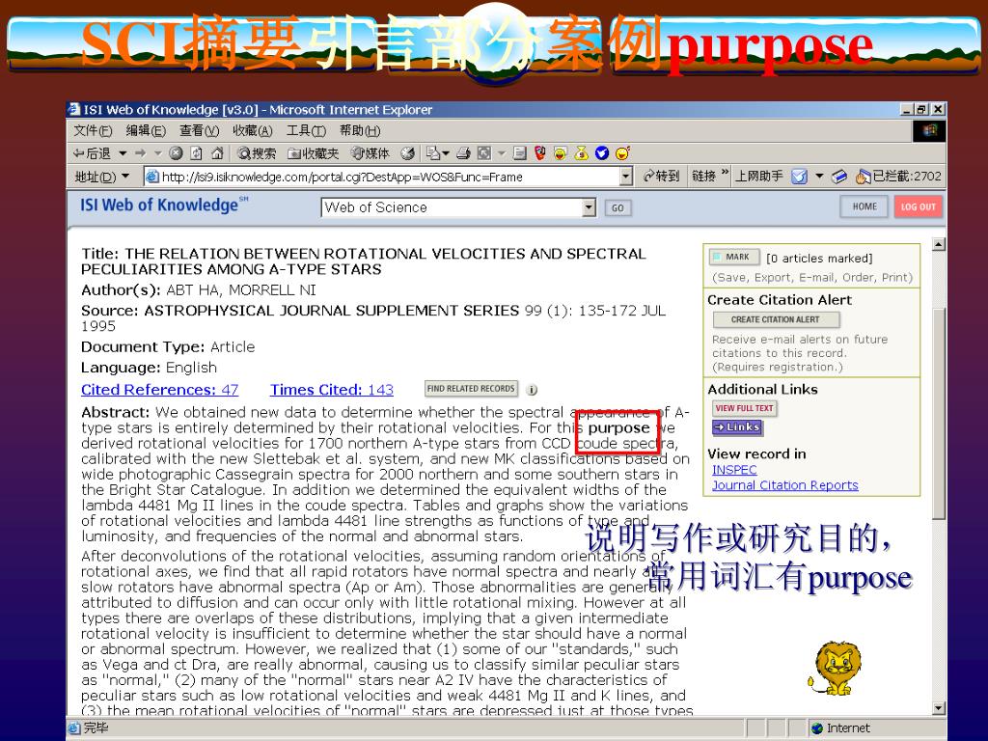The height and width of the screenshot is (741, 988).
Task: Click the CREATE CITATION ALERT button
Action: coord(776,319)
